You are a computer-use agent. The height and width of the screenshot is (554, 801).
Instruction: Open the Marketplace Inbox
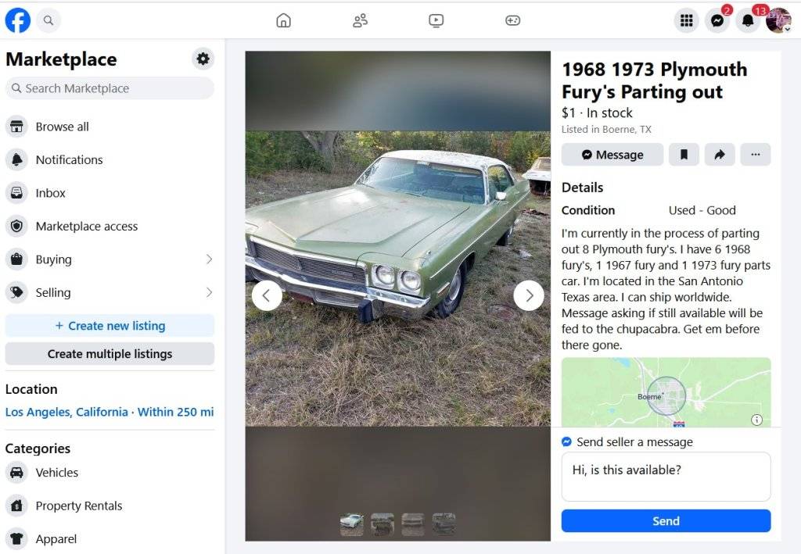click(51, 193)
